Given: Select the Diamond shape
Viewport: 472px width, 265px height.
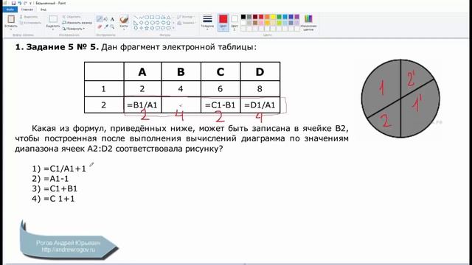Looking at the screenshot, I should 141,23.
